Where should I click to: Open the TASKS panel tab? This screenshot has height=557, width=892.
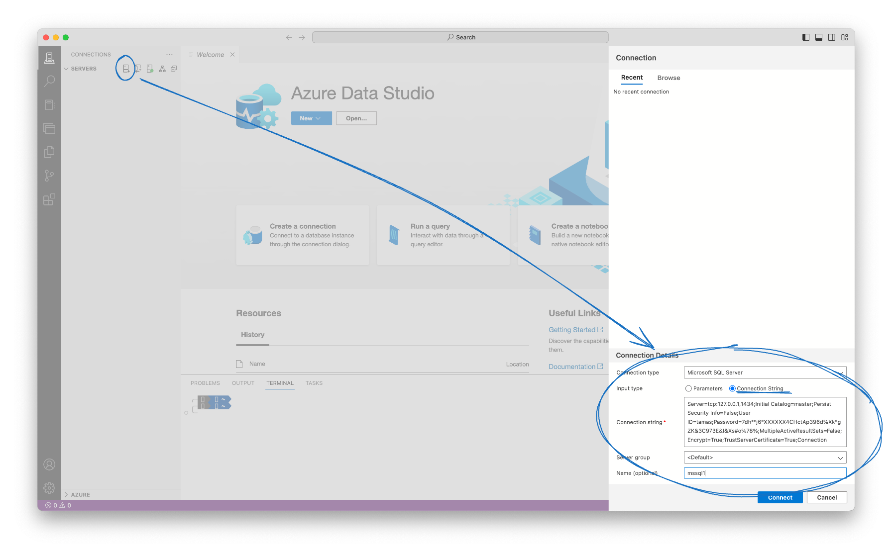pos(314,383)
